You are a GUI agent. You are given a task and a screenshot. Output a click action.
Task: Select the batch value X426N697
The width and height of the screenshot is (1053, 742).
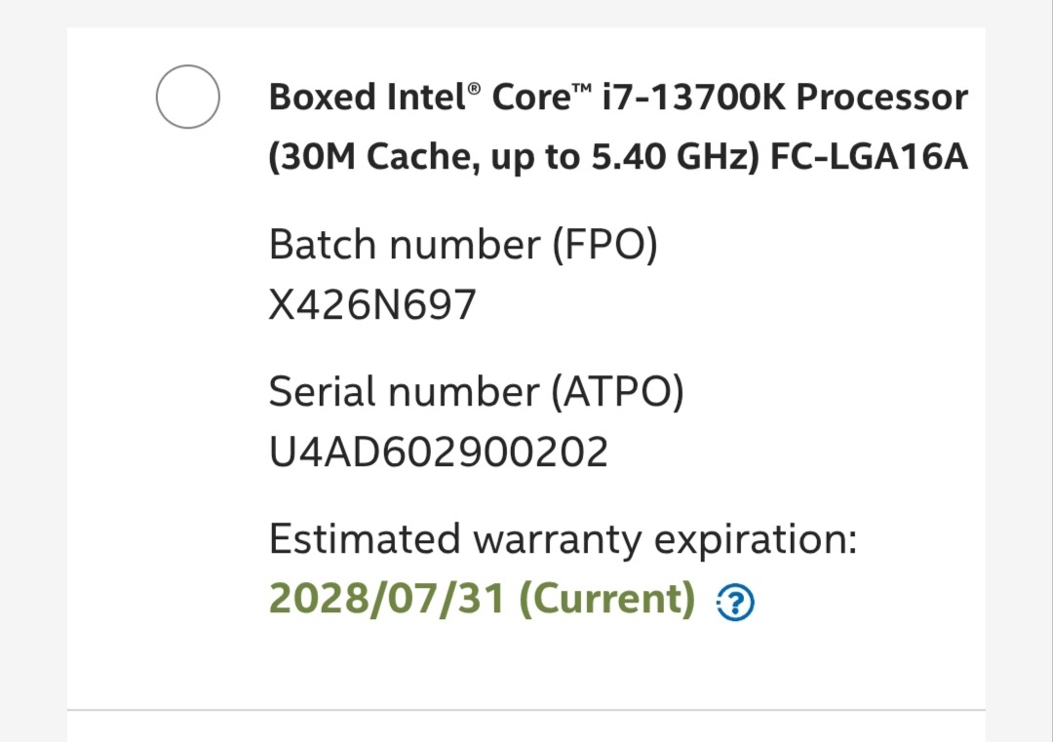tap(372, 305)
